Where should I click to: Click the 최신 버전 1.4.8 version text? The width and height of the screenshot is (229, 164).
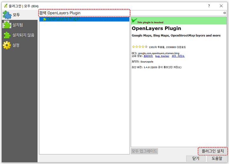[x=156, y=67]
